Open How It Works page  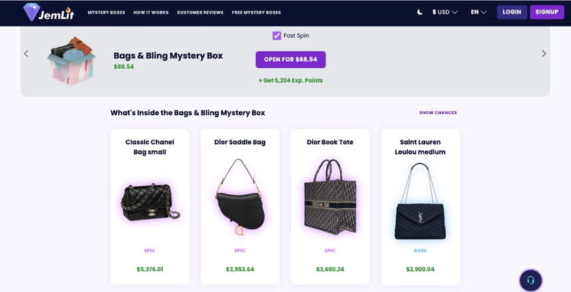pos(151,13)
